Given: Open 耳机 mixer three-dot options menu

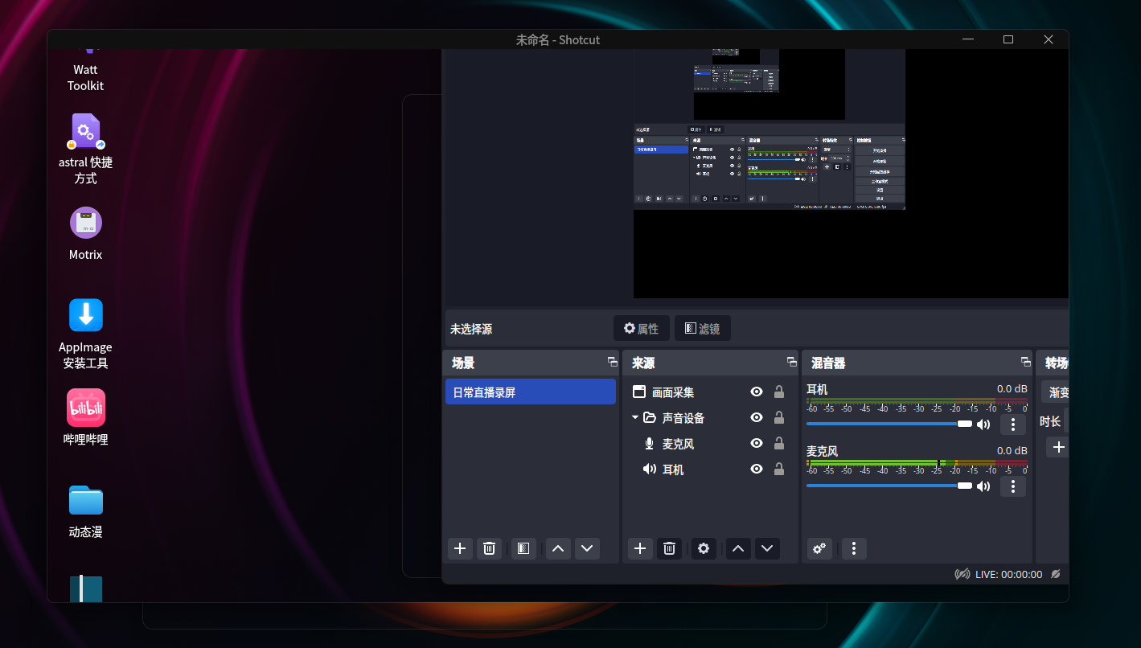Looking at the screenshot, I should [1013, 424].
